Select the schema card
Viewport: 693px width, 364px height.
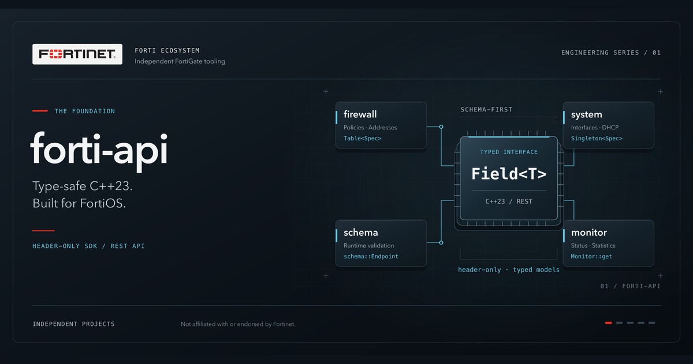pos(381,243)
